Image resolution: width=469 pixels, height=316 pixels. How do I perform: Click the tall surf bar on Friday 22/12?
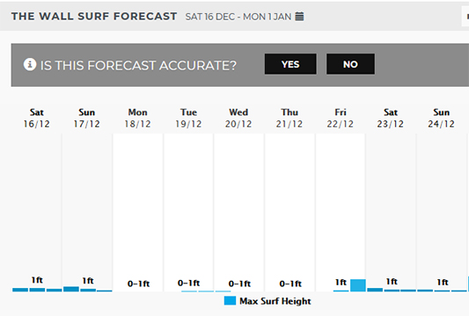pyautogui.click(x=358, y=285)
